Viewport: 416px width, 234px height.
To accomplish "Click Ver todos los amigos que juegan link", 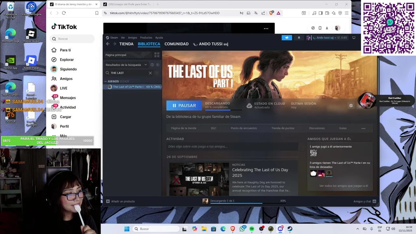I will tap(344, 186).
